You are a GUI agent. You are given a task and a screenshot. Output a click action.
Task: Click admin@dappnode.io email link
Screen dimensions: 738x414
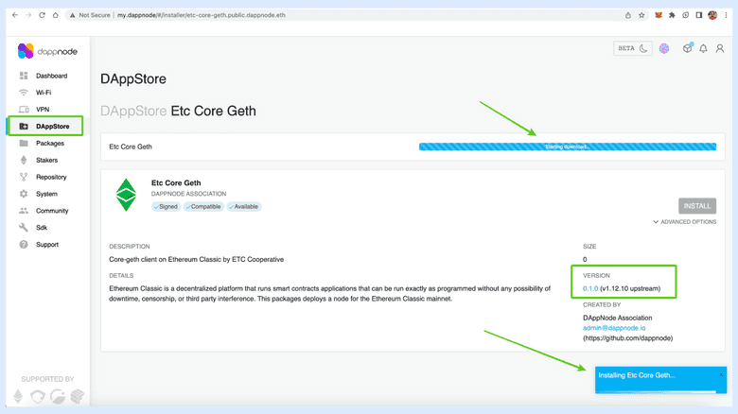pyautogui.click(x=616, y=327)
